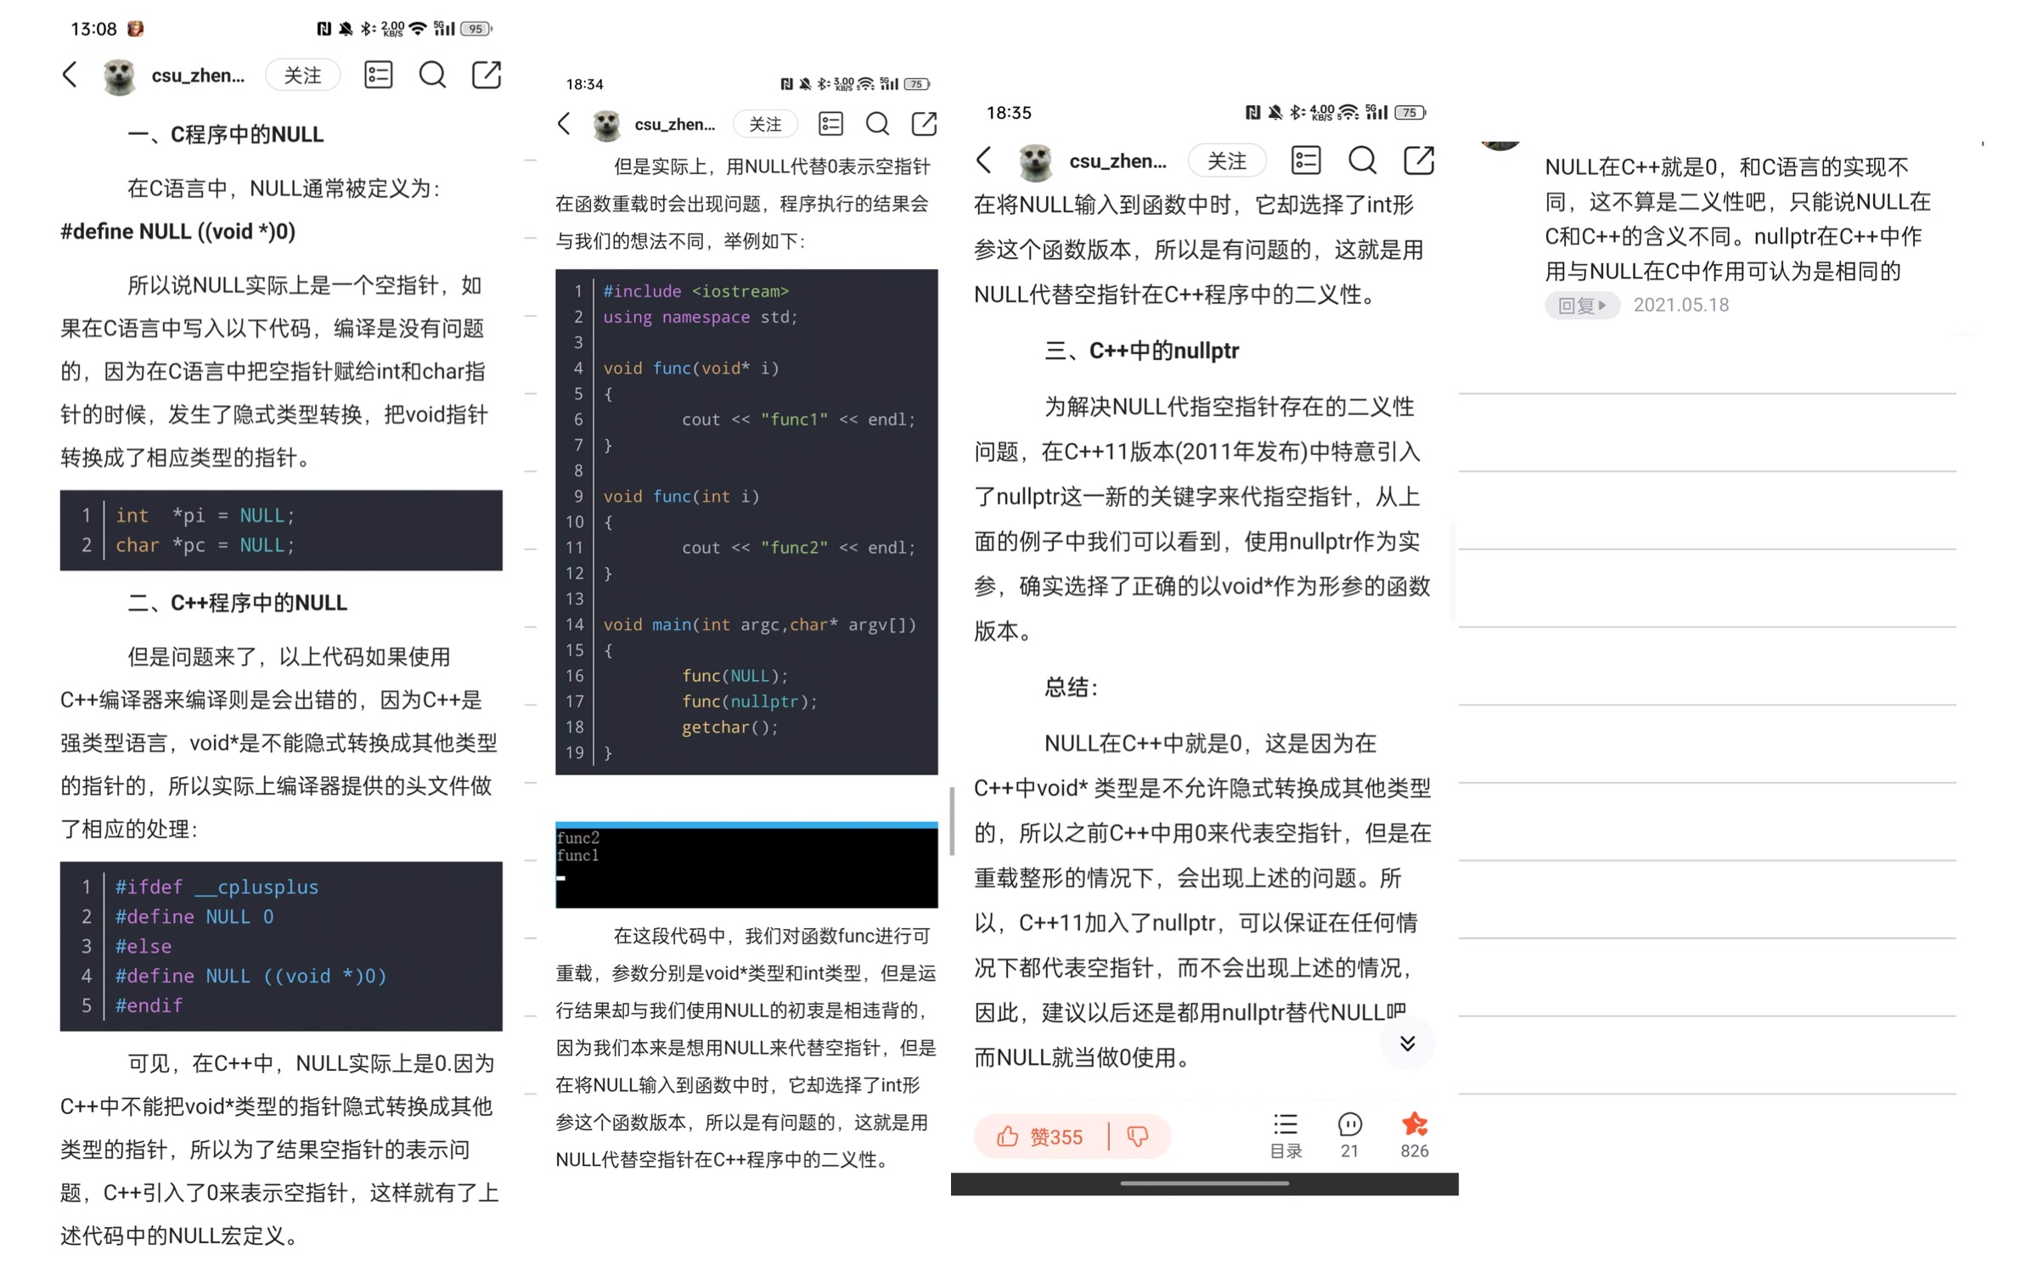
Task: Open table of contents icon in 18:34 header
Action: click(x=830, y=124)
